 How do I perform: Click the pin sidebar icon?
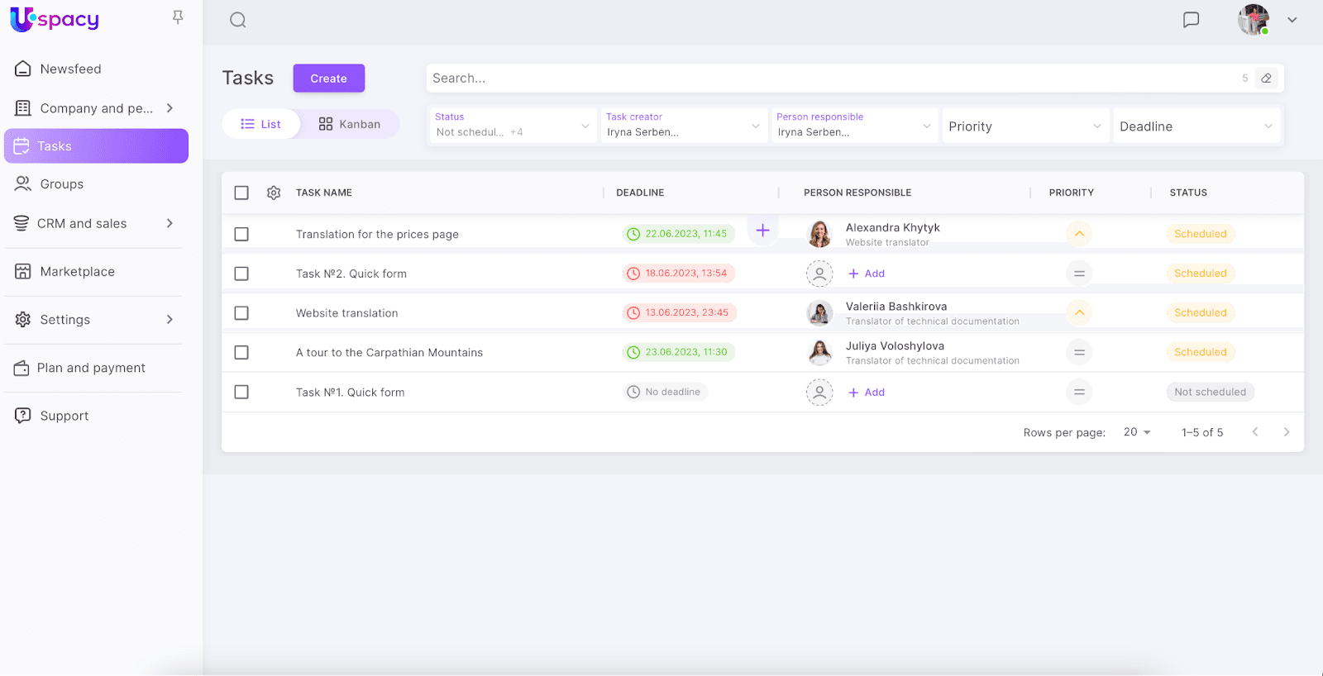pos(178,17)
